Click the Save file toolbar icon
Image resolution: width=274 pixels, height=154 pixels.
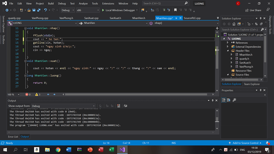[x=34, y=10]
